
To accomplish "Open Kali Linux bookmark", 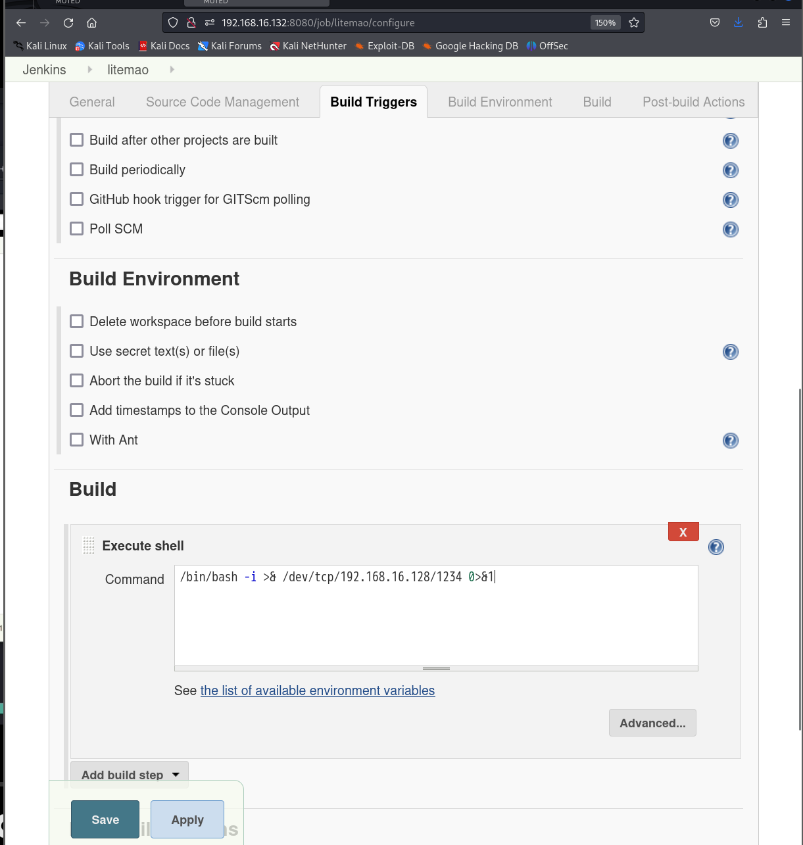I will click(x=40, y=46).
